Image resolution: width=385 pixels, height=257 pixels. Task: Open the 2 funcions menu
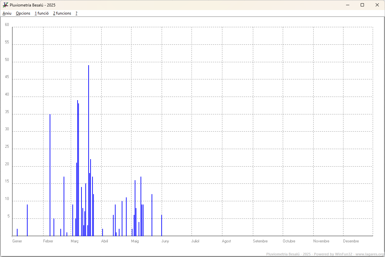click(62, 13)
